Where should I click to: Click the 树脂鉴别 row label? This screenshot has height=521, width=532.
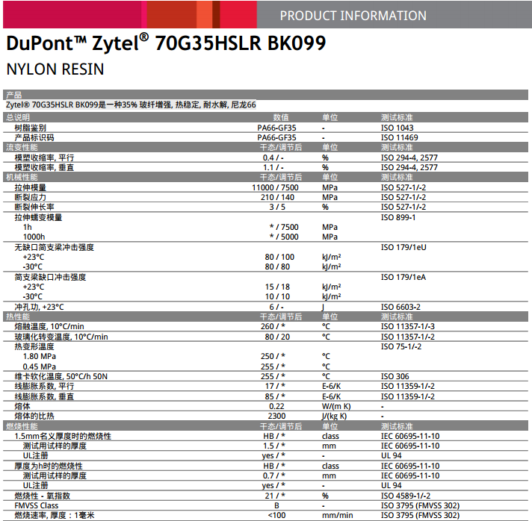click(30, 128)
